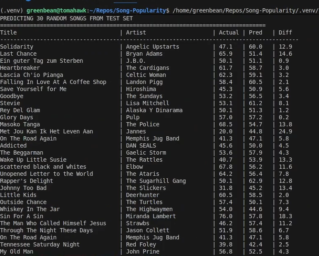
Task: Click the 'Addicted' song title
Action: pyautogui.click(x=13, y=145)
